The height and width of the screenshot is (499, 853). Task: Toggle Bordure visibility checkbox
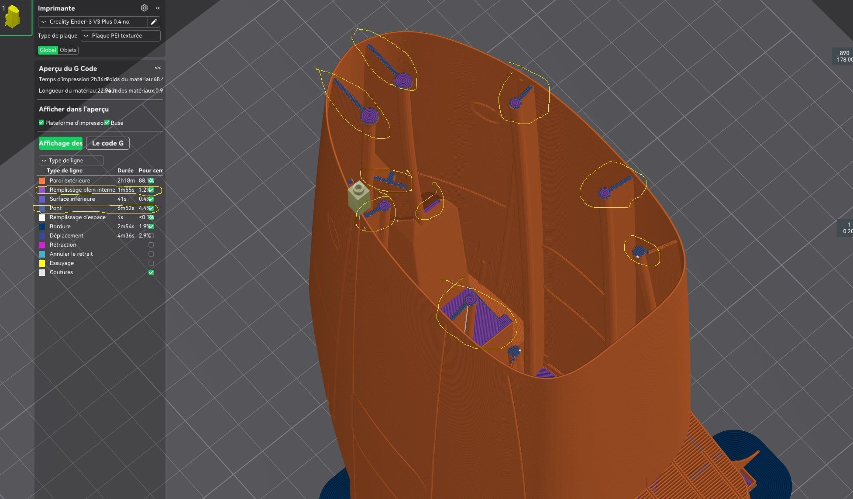point(151,227)
